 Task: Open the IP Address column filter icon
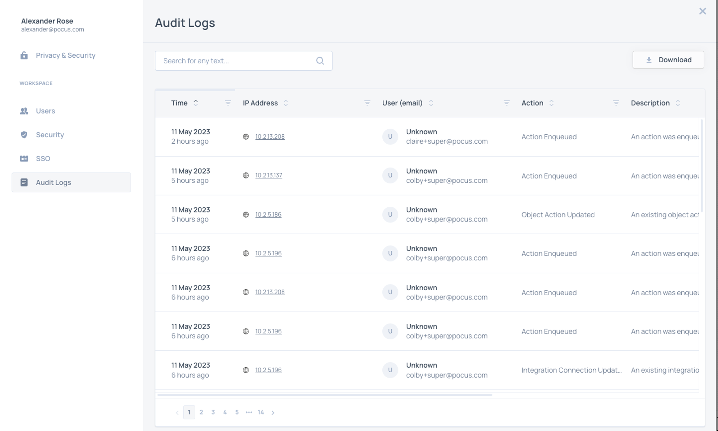coord(367,103)
